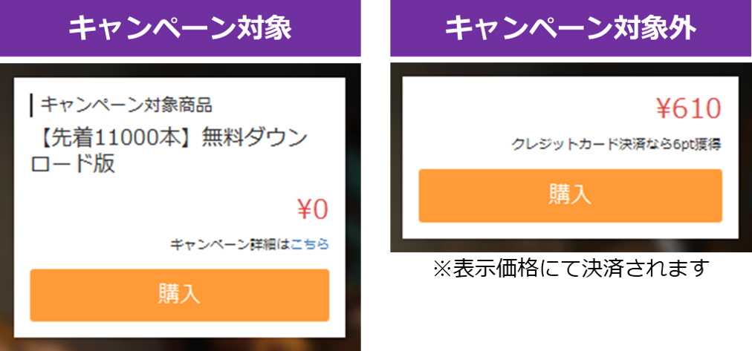The width and height of the screenshot is (752, 351).
Task: Click empty white space left of ¥610
Action: tap(520, 110)
